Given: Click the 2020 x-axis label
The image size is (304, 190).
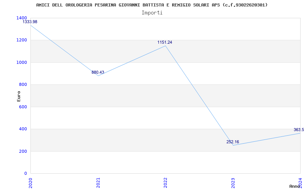Looking at the screenshot, I should click(x=31, y=183).
